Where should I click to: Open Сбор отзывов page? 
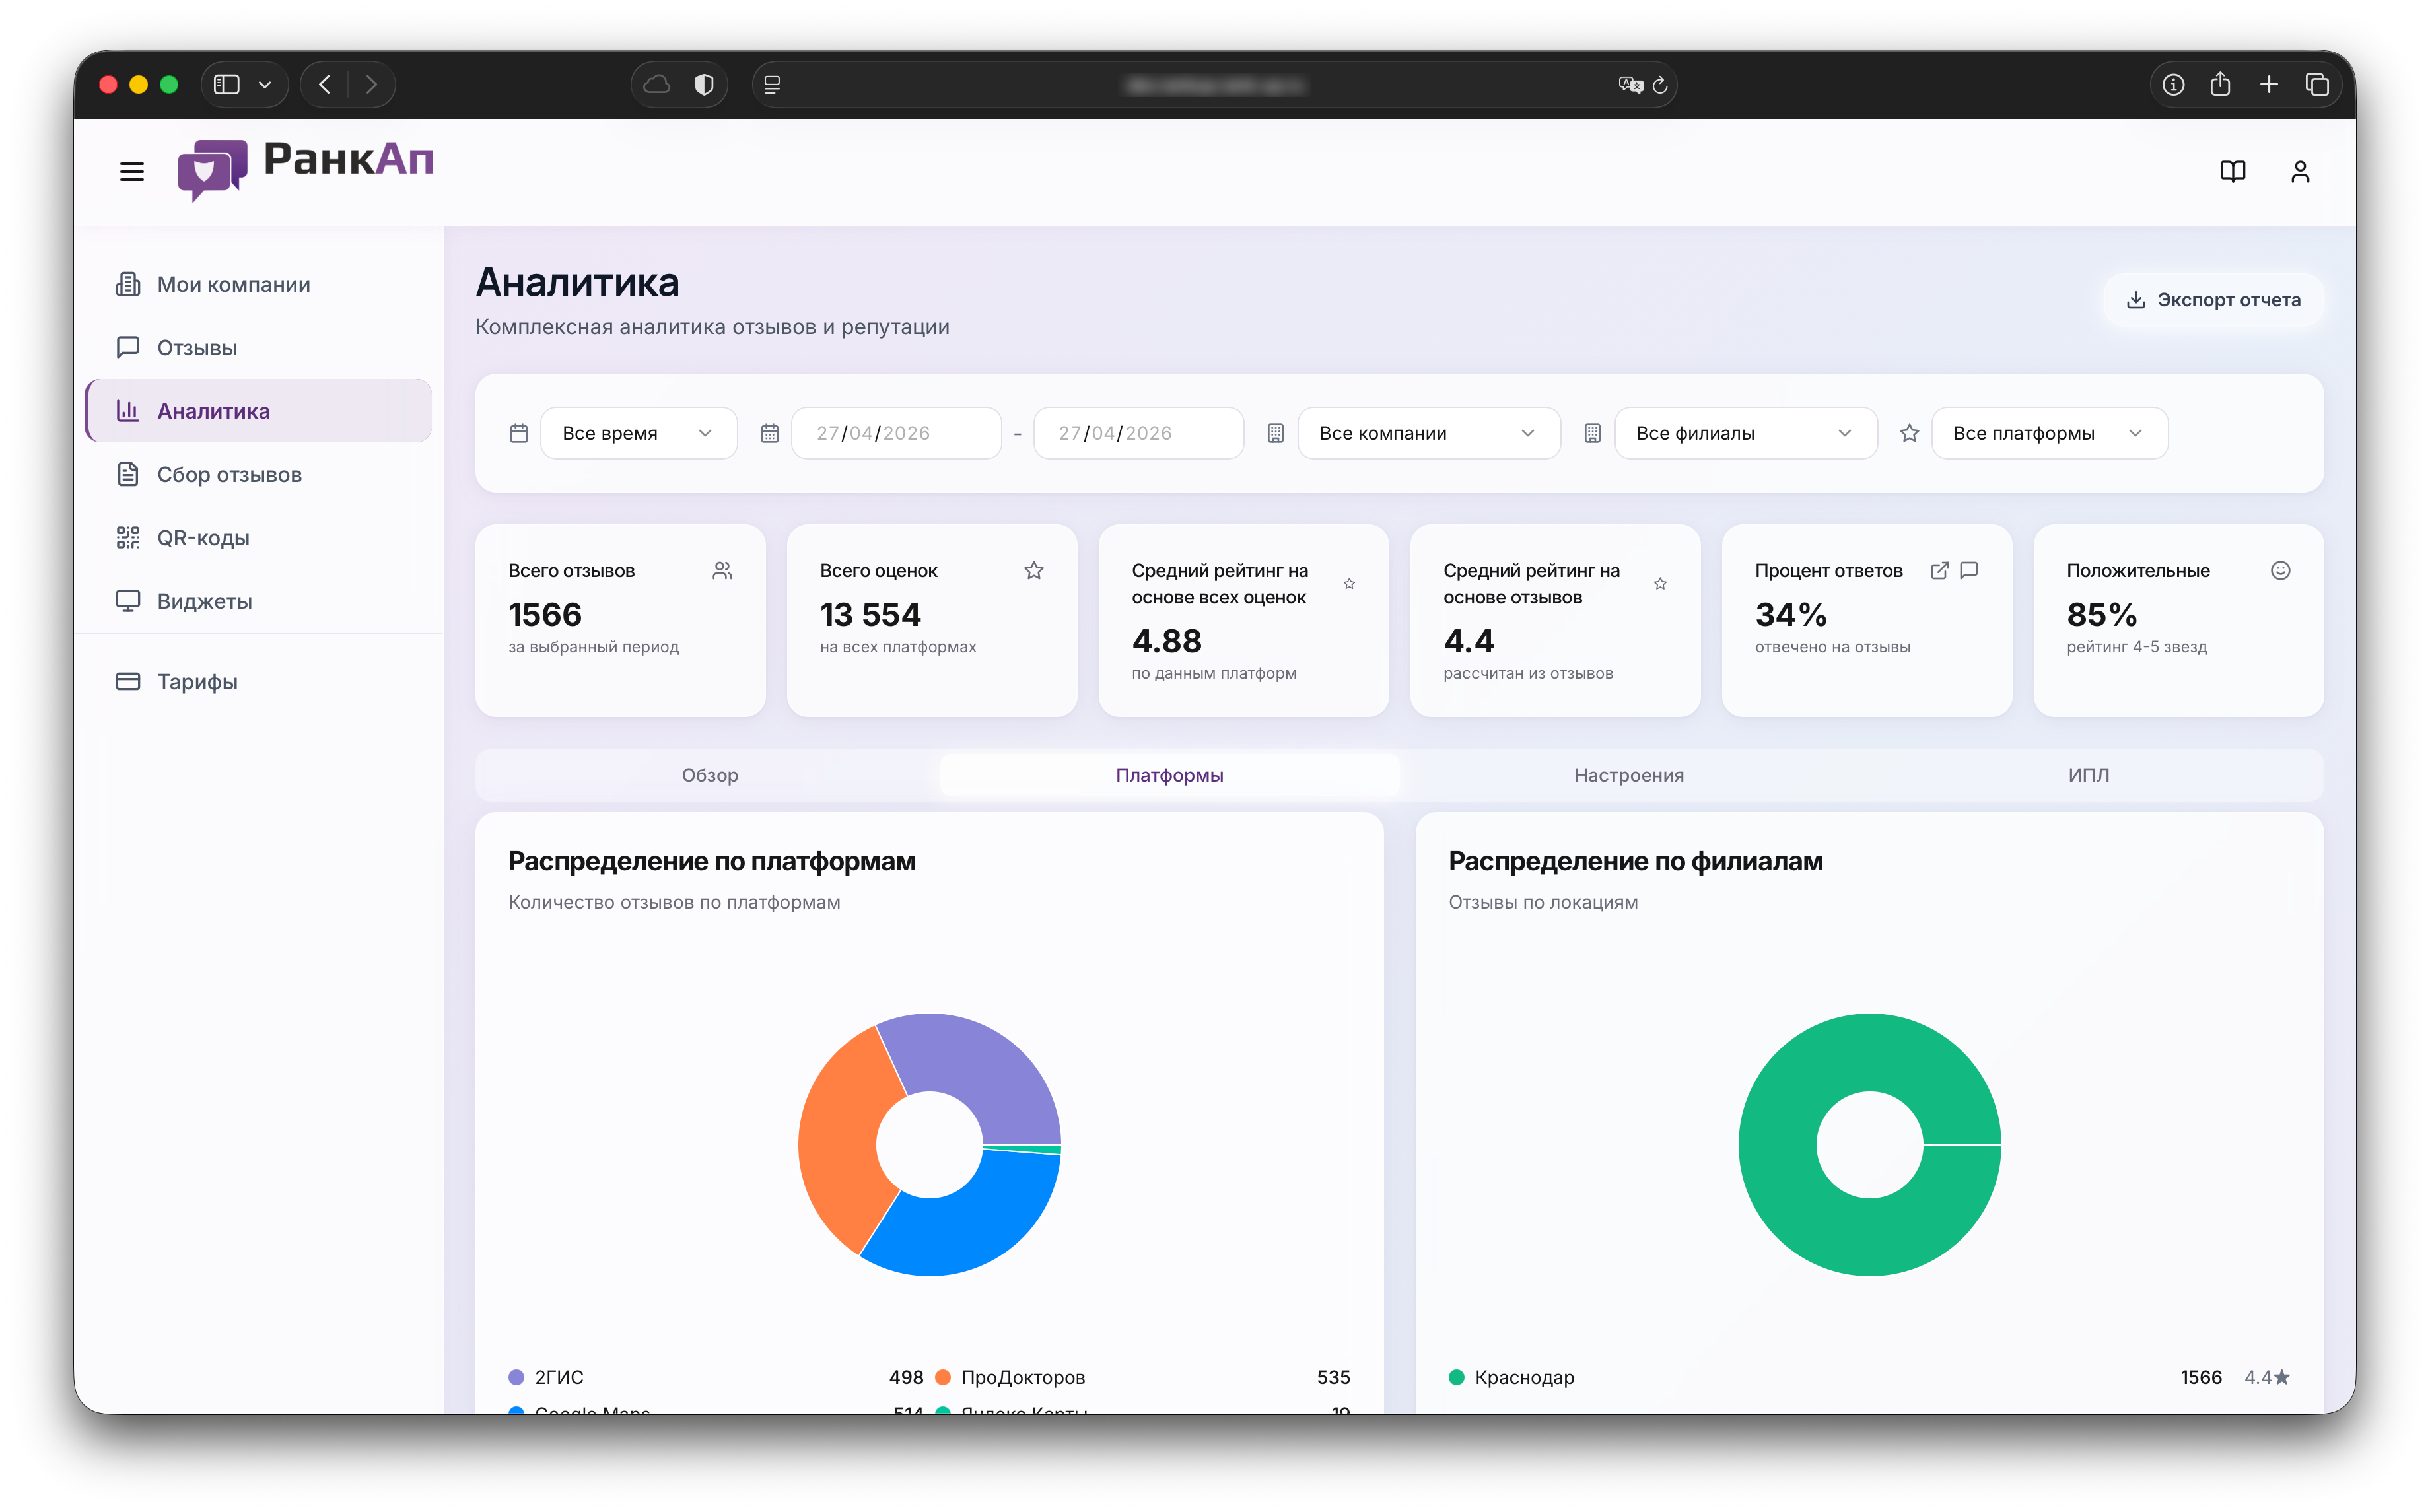pos(258,474)
